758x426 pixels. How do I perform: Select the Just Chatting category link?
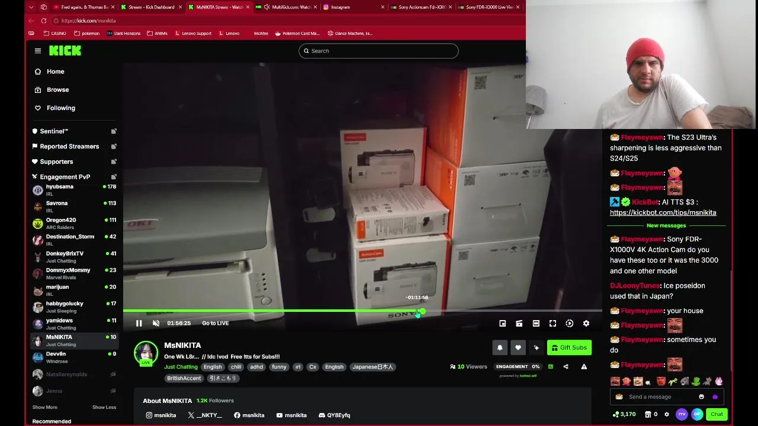point(181,367)
